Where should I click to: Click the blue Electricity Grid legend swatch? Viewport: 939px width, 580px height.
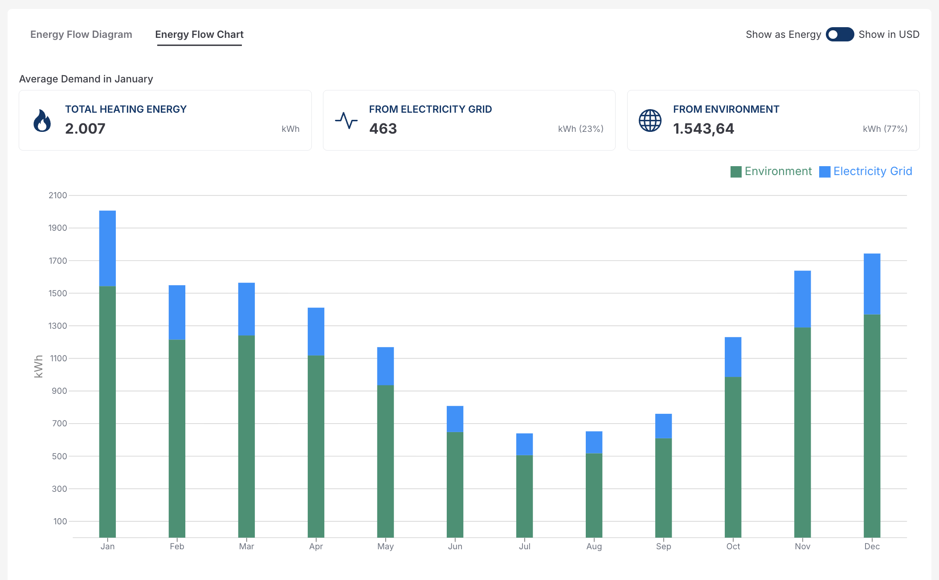[825, 172]
